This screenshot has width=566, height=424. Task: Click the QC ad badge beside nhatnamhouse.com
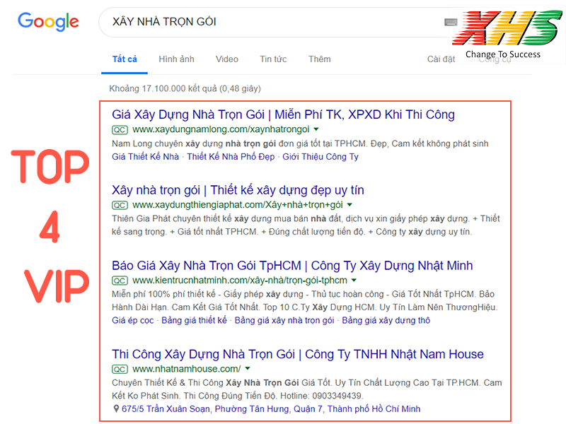(x=120, y=369)
